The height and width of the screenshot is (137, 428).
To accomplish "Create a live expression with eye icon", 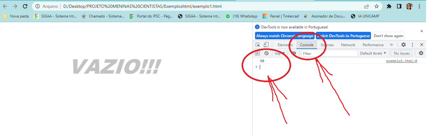I will [x=294, y=53].
